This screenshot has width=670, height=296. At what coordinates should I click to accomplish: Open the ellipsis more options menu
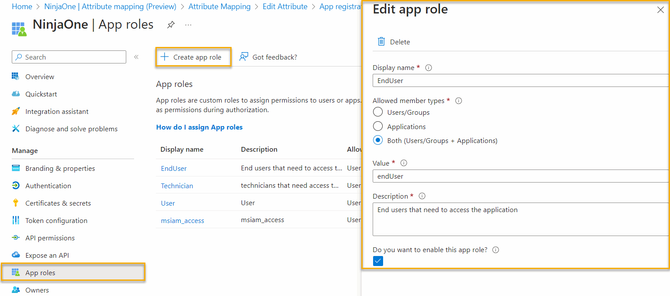(188, 25)
